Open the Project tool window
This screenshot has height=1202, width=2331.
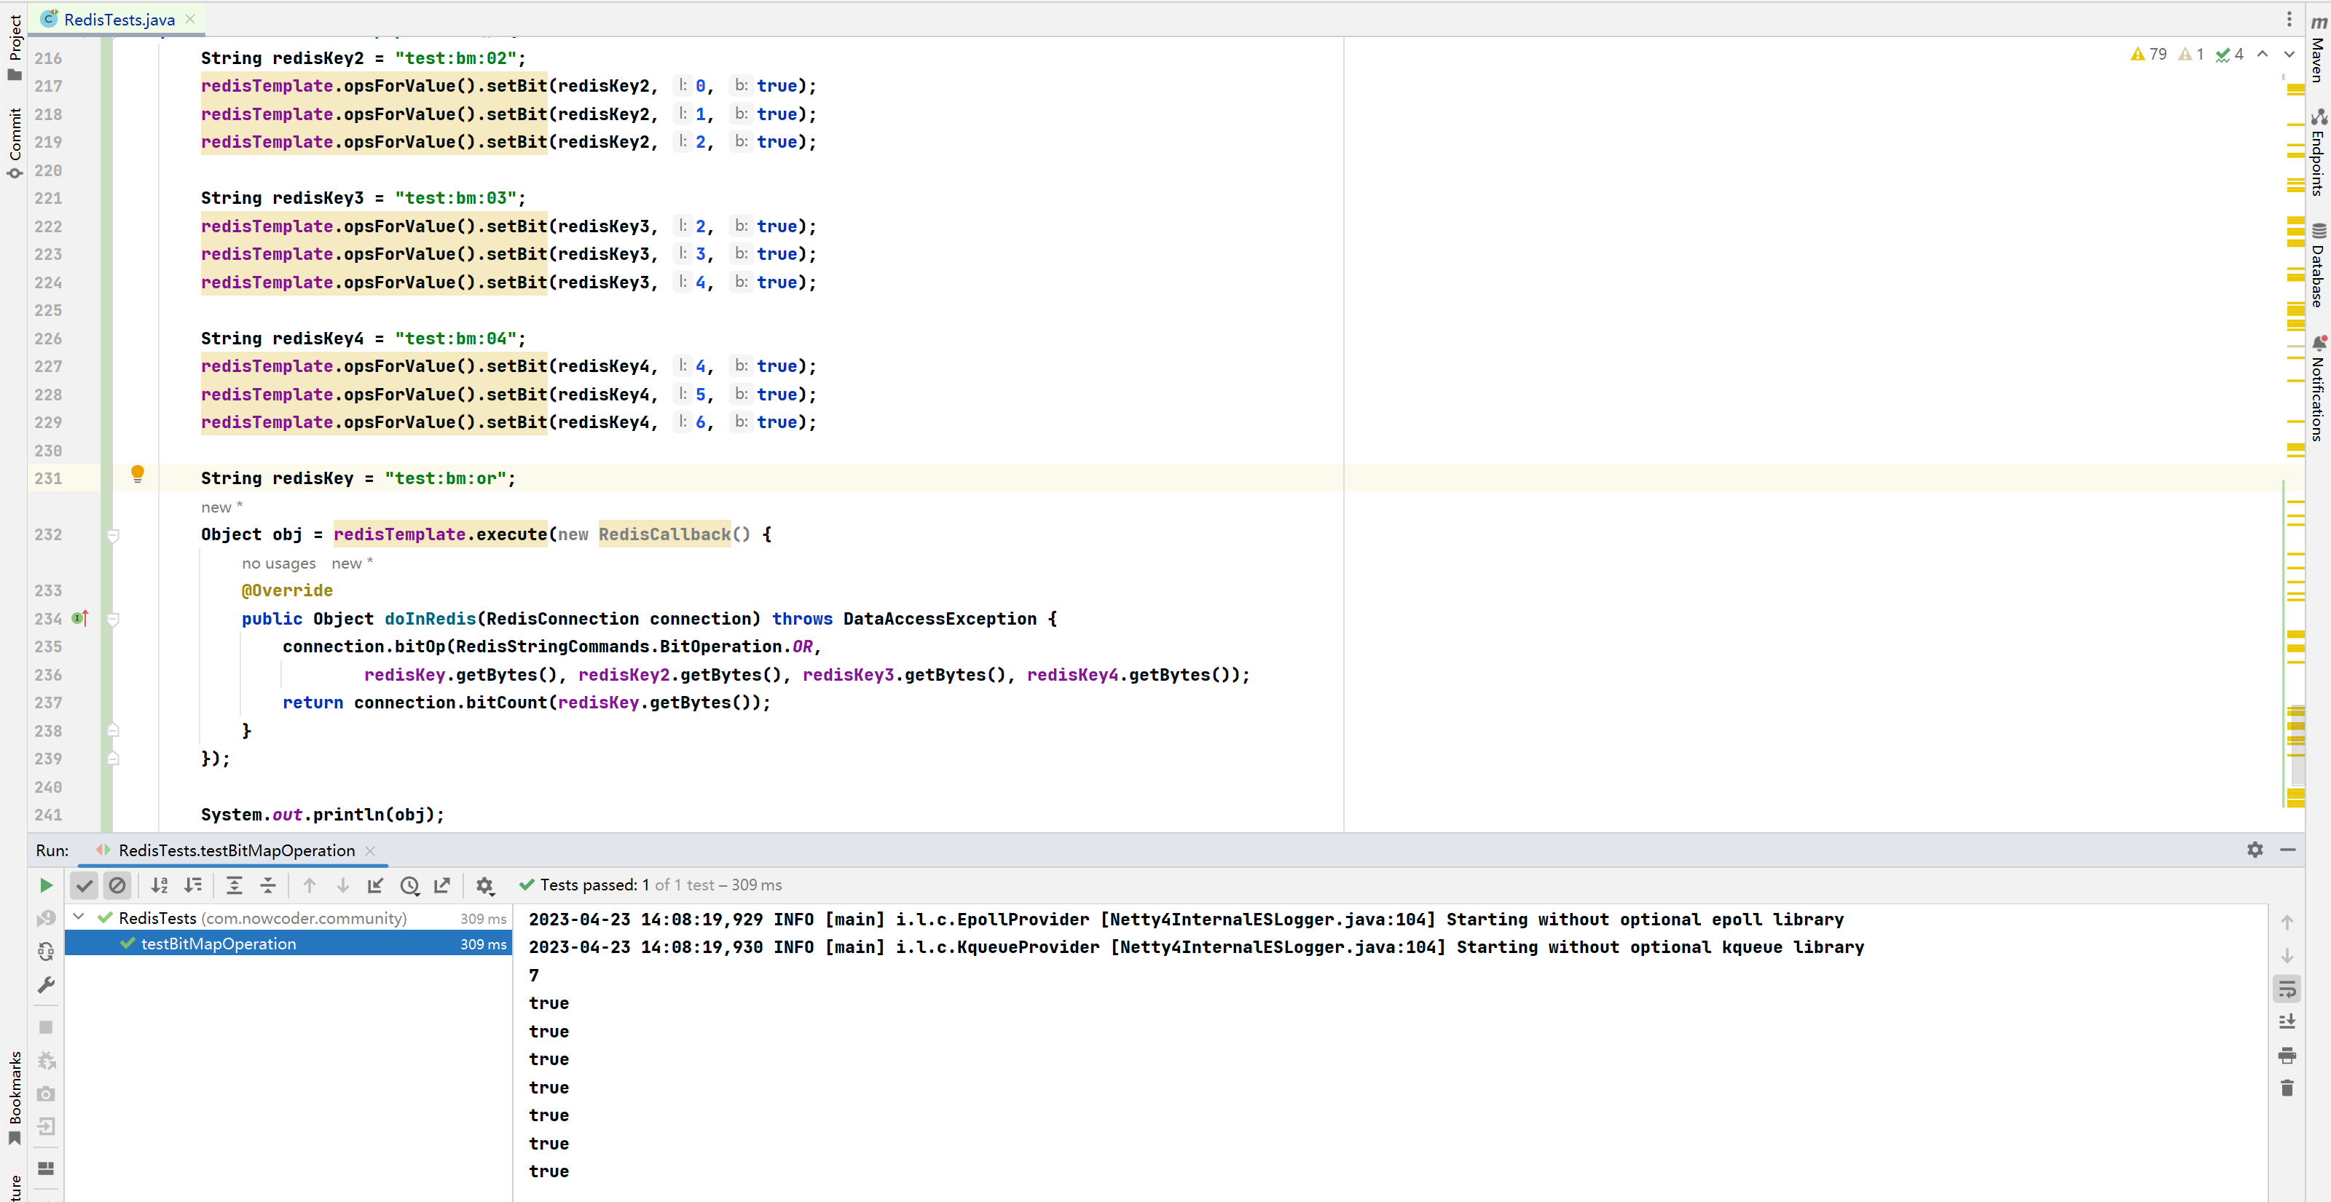point(15,47)
